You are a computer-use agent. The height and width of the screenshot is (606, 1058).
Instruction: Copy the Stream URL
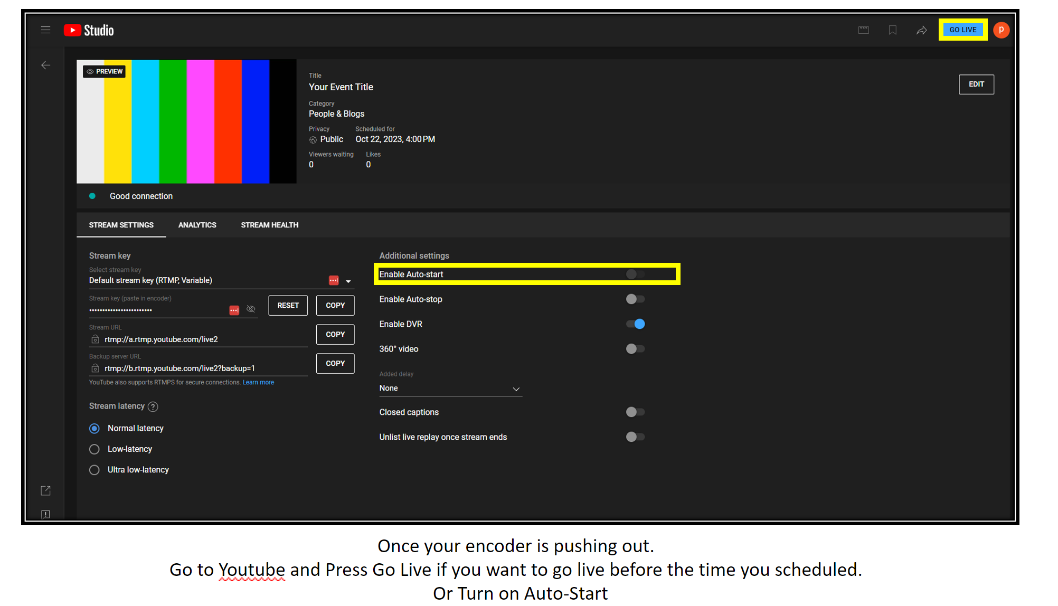pos(335,335)
